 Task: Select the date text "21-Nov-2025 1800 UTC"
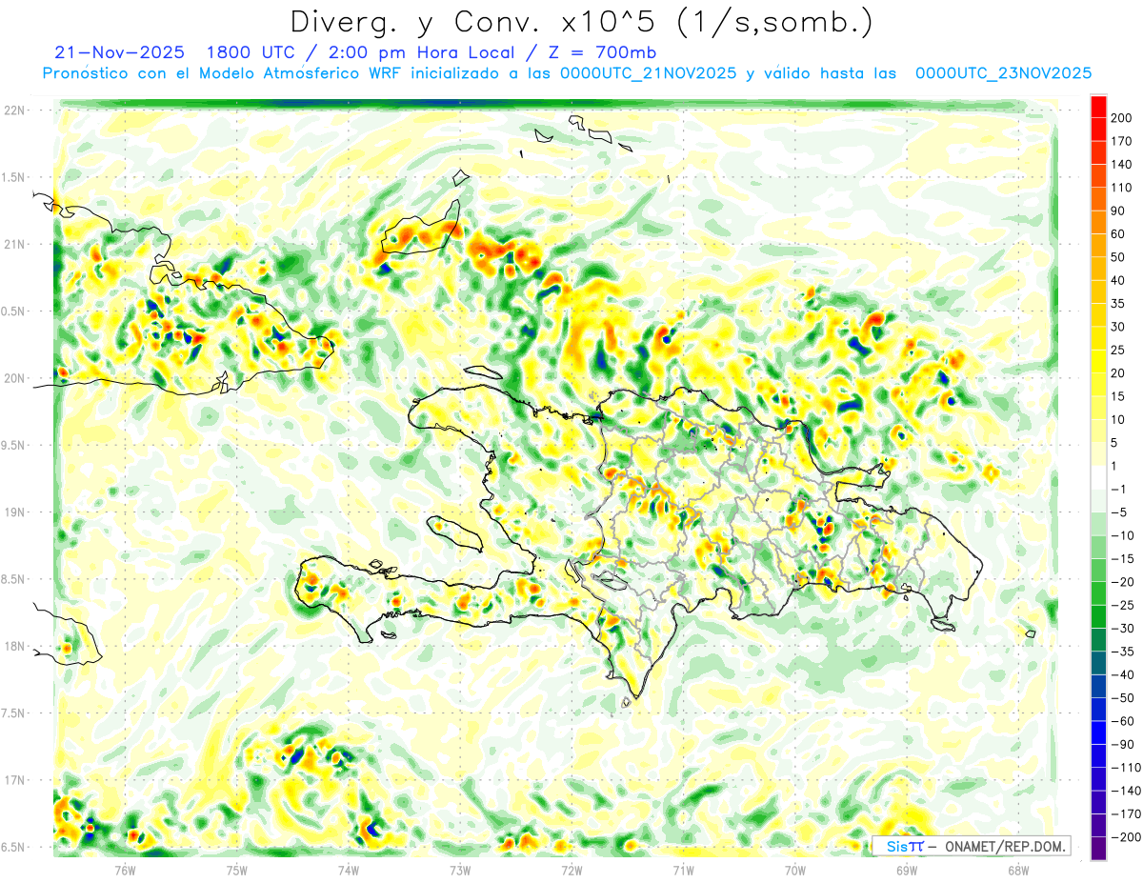(175, 52)
